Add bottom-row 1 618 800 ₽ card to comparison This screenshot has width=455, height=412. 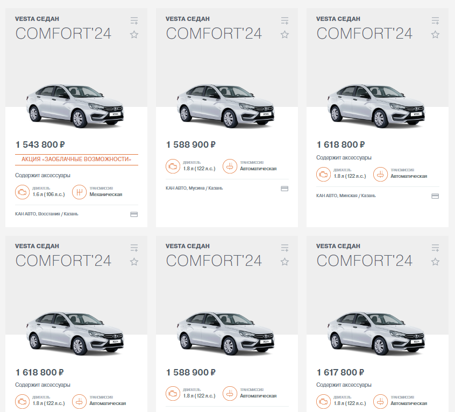(134, 248)
